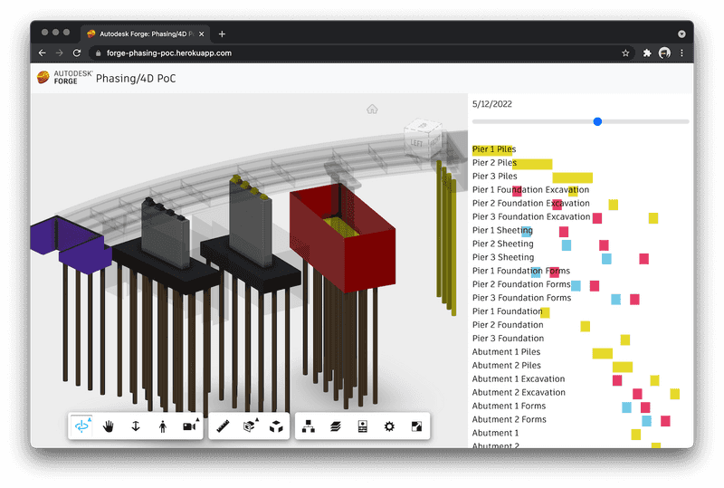Select the Orbit tool in viewer toolbar

(x=82, y=426)
